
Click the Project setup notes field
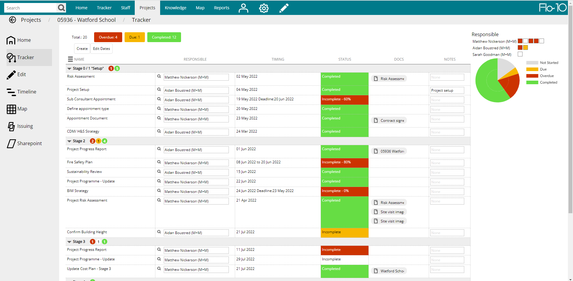pyautogui.click(x=447, y=90)
